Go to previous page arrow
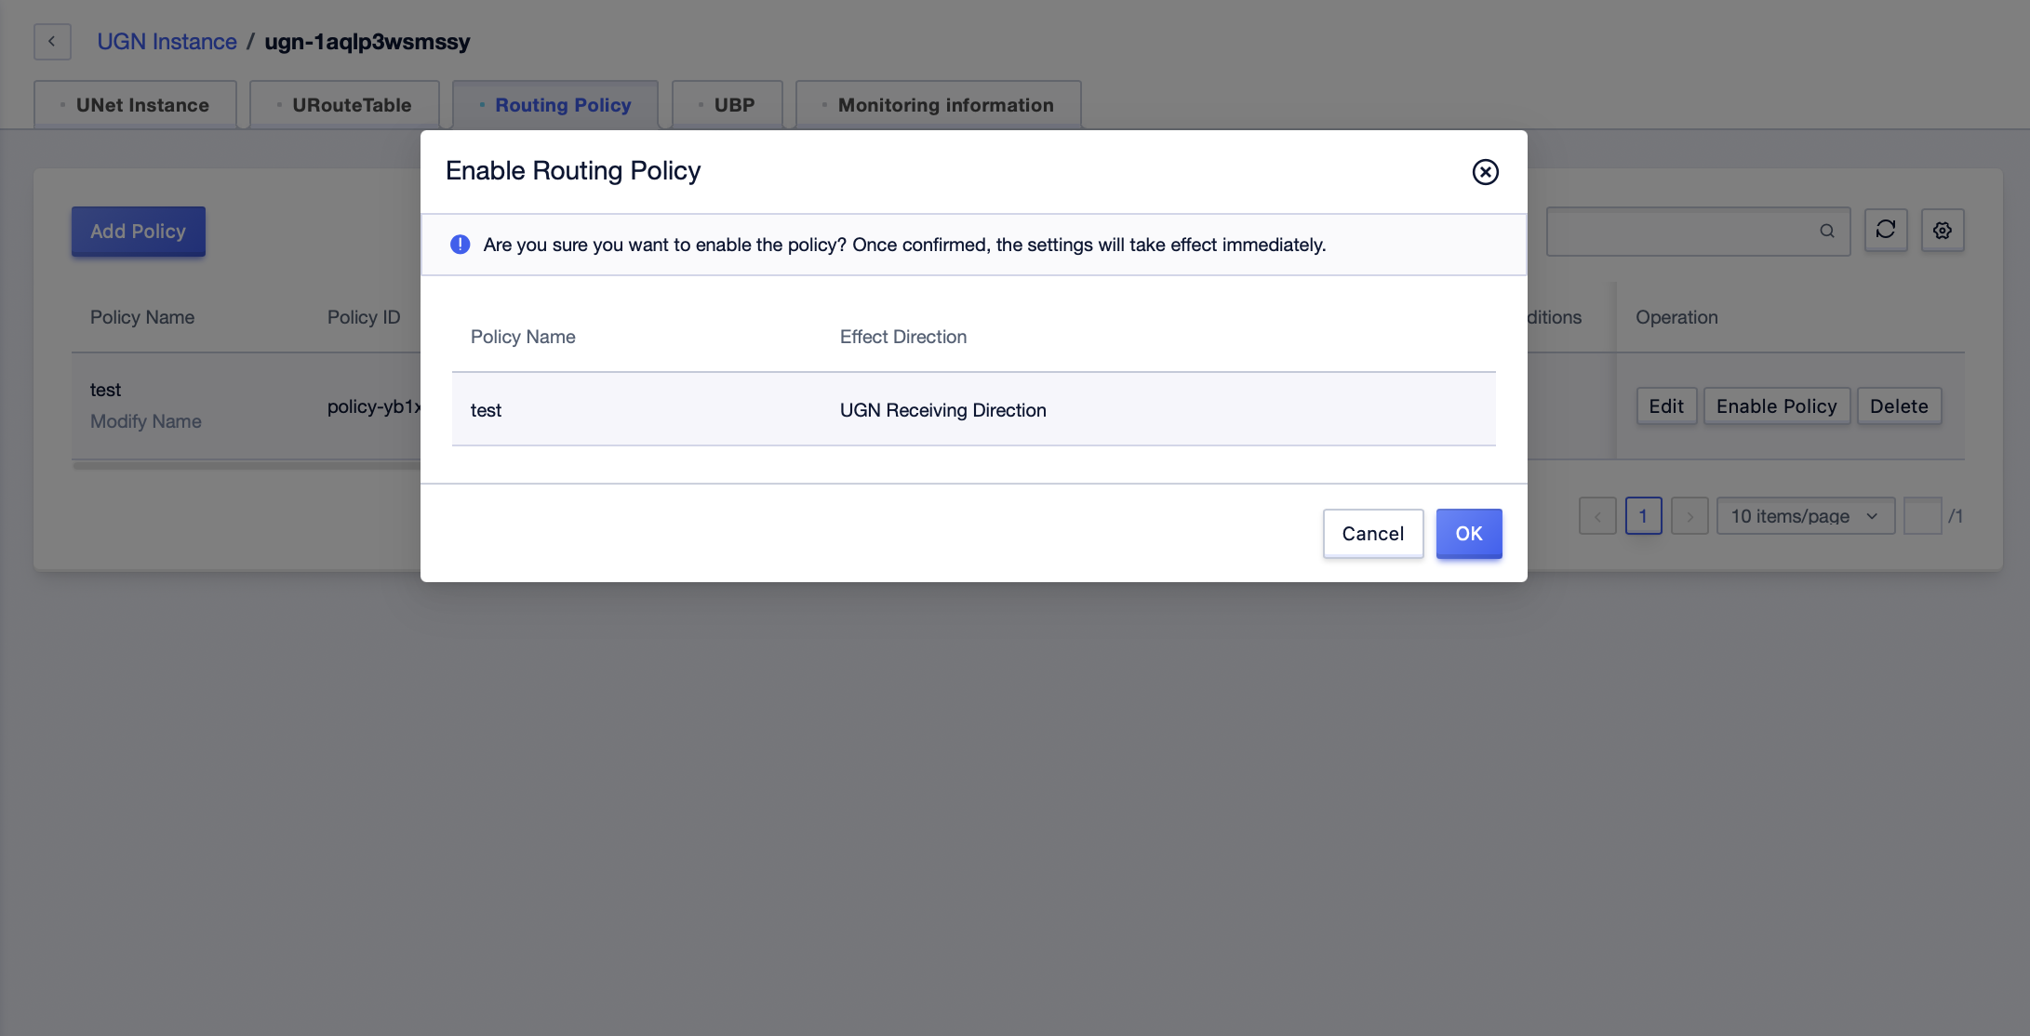 click(x=1597, y=516)
